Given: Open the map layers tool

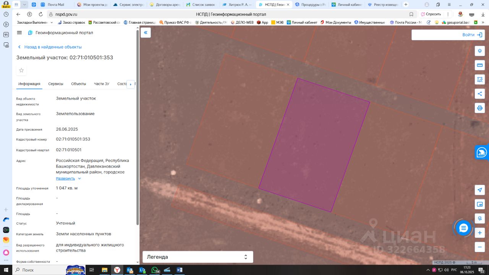Looking at the screenshot, I should pyautogui.click(x=480, y=51).
